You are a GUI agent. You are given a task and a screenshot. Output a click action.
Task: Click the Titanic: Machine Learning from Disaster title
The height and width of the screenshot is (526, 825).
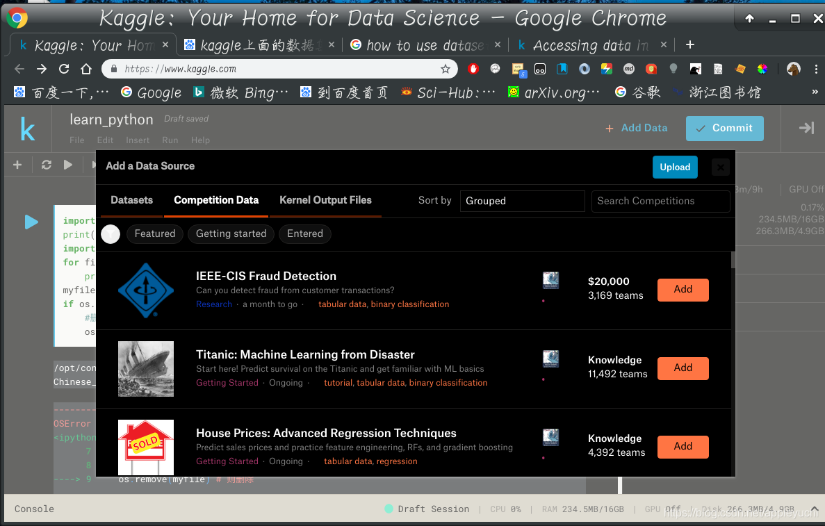[305, 354]
